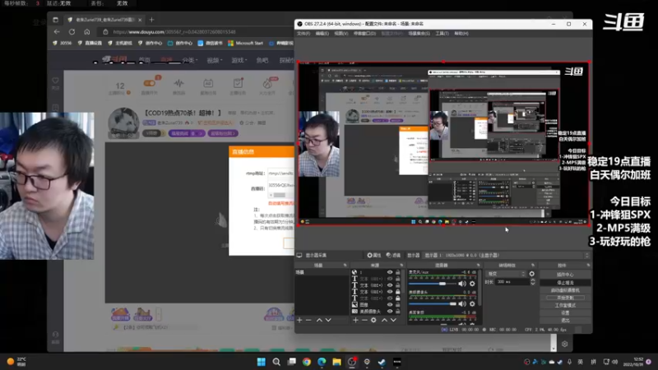
Task: Move scene down in Scenes panel
Action: [x=328, y=320]
